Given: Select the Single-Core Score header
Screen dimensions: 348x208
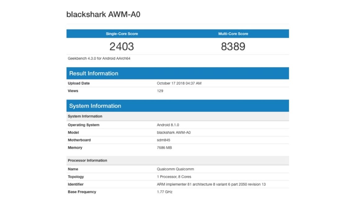Looking at the screenshot, I should click(x=122, y=34).
